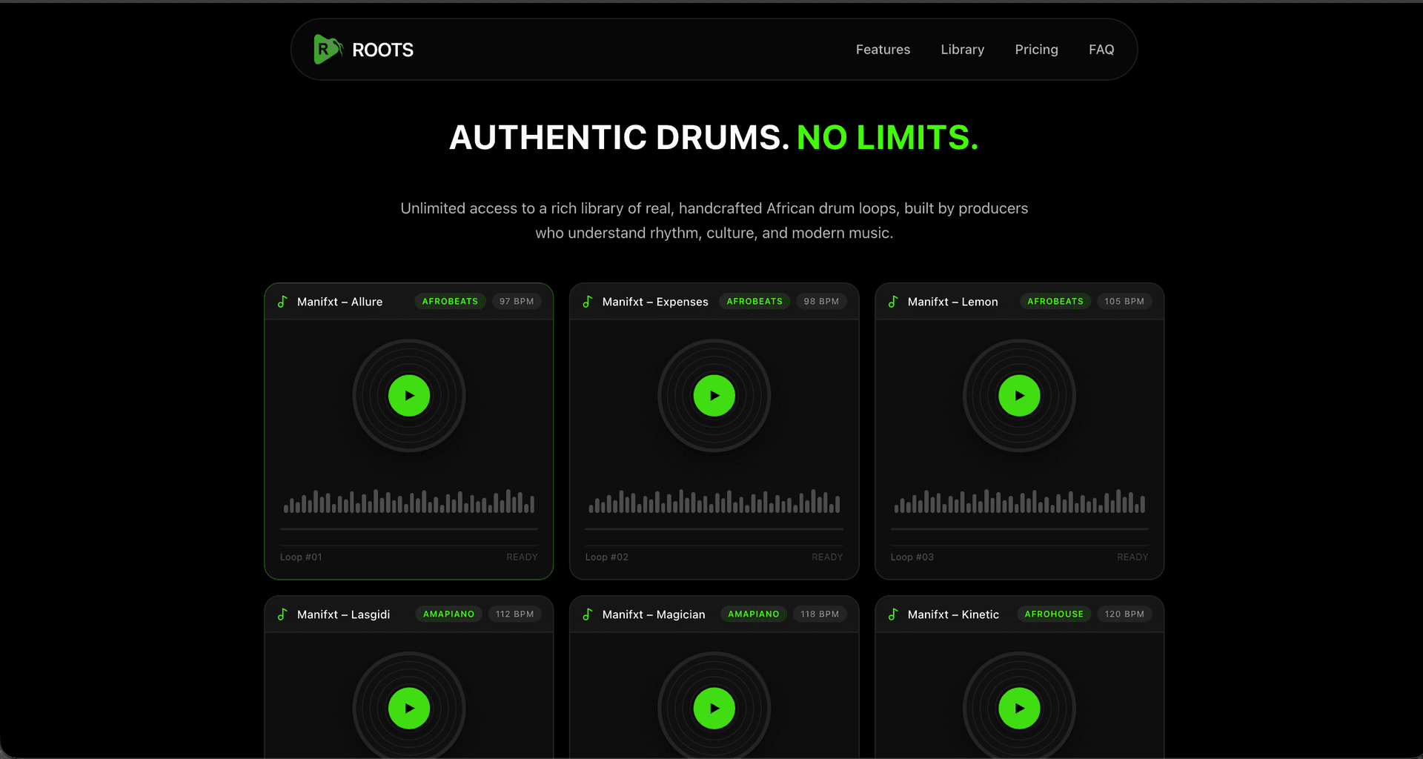Play the Manifxt – Magician loop
Image resolution: width=1423 pixels, height=759 pixels.
click(714, 709)
